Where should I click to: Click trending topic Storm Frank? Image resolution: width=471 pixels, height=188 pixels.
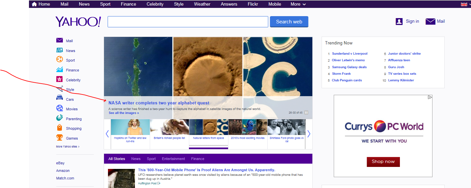click(341, 74)
